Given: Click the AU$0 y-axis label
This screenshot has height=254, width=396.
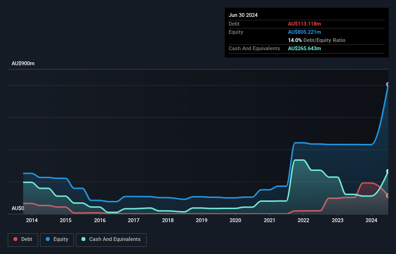Looking at the screenshot, I should pos(18,208).
